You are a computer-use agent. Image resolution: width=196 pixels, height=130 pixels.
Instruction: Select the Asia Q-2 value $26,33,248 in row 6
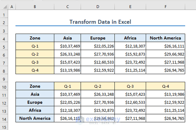tap(68, 54)
